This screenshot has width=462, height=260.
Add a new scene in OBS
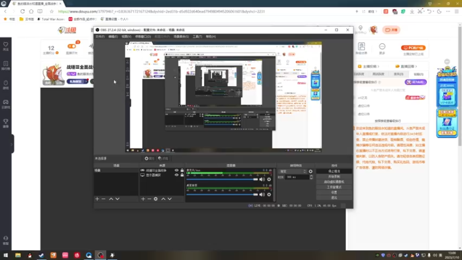point(97,199)
